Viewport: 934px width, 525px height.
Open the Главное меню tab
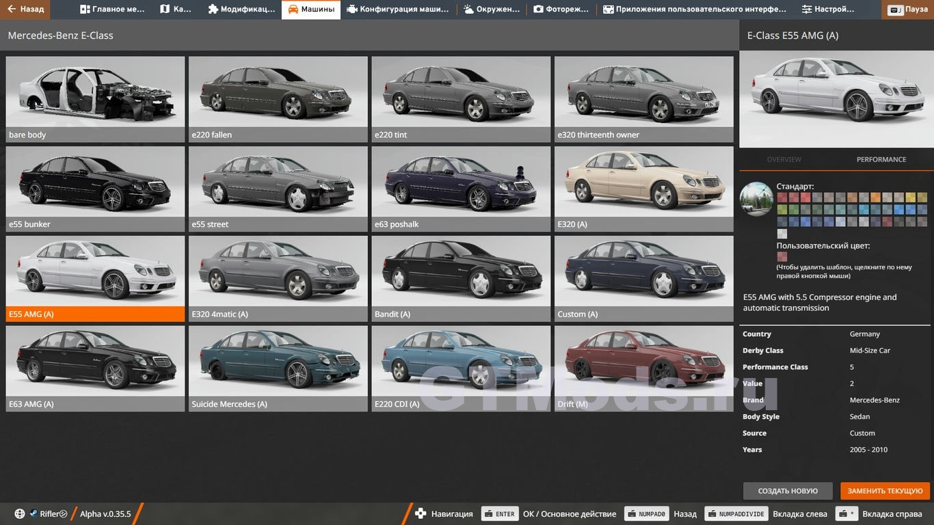pyautogui.click(x=112, y=10)
